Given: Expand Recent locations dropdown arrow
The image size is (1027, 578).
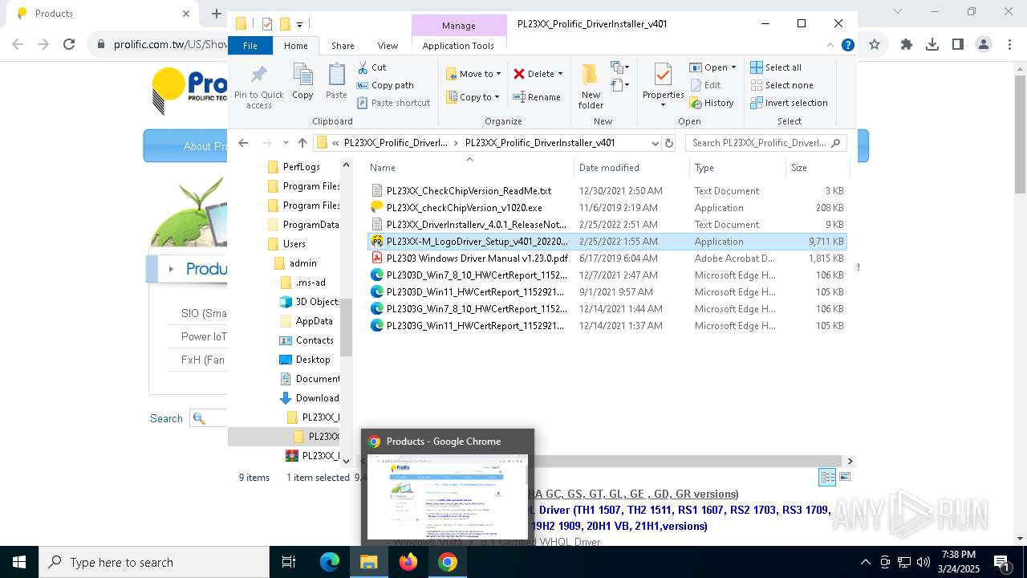Looking at the screenshot, I should (286, 143).
